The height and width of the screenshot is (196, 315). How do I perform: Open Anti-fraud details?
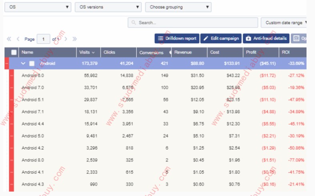266,38
